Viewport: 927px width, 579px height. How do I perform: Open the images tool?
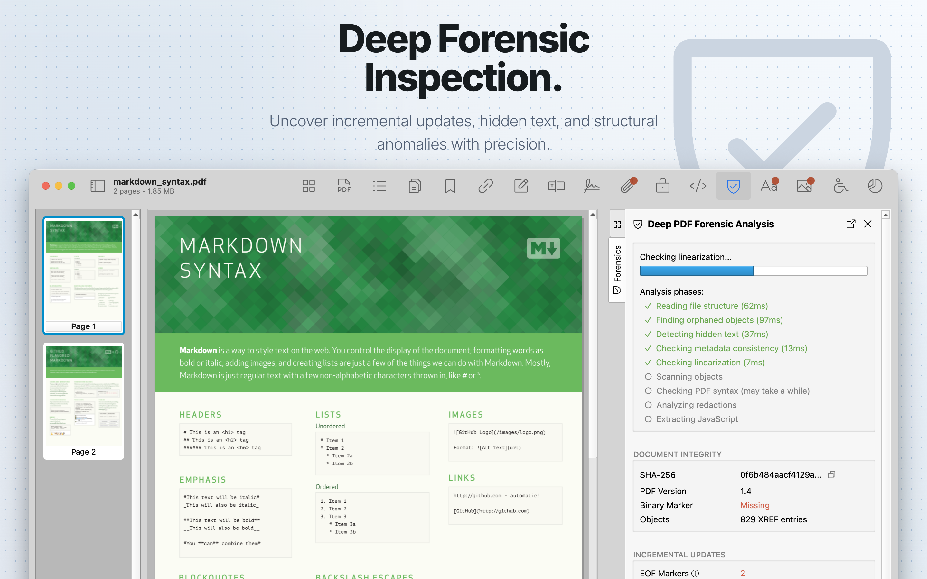coord(804,186)
